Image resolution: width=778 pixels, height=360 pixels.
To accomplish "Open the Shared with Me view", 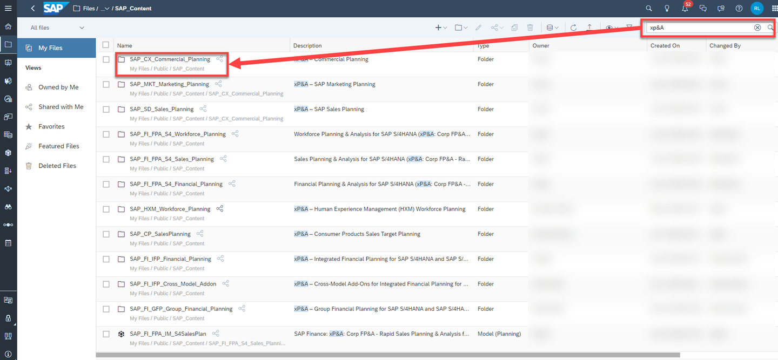I will pos(61,107).
